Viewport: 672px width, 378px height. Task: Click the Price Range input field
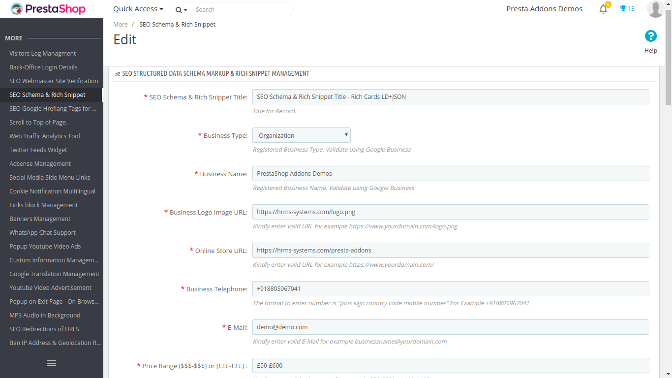click(451, 366)
